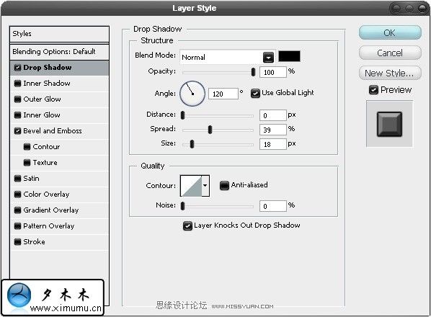Click the Size slider handle
The image size is (431, 317).
coord(192,144)
